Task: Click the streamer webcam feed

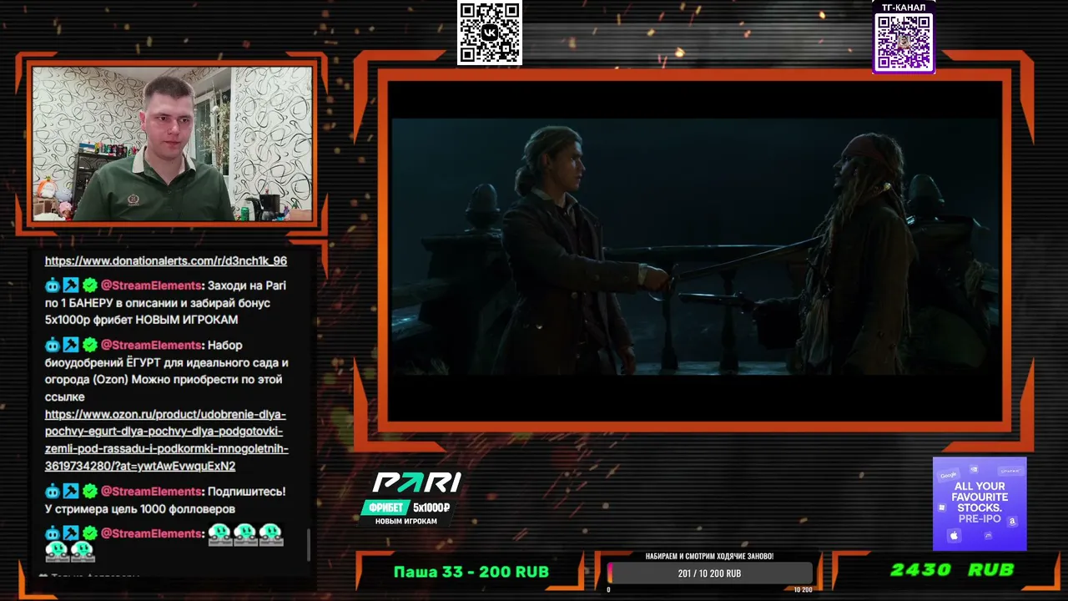Action: click(172, 144)
